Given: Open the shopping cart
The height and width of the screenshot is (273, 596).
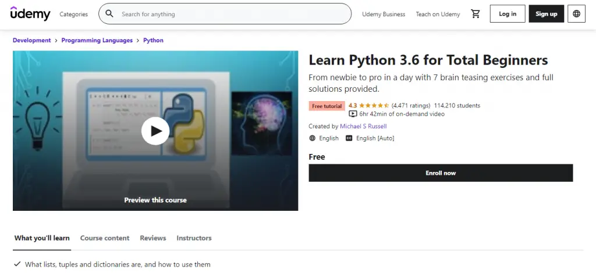Looking at the screenshot, I should point(476,14).
